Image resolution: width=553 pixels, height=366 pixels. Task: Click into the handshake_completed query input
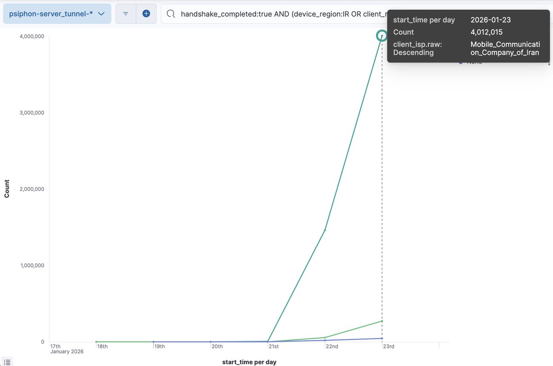point(283,14)
